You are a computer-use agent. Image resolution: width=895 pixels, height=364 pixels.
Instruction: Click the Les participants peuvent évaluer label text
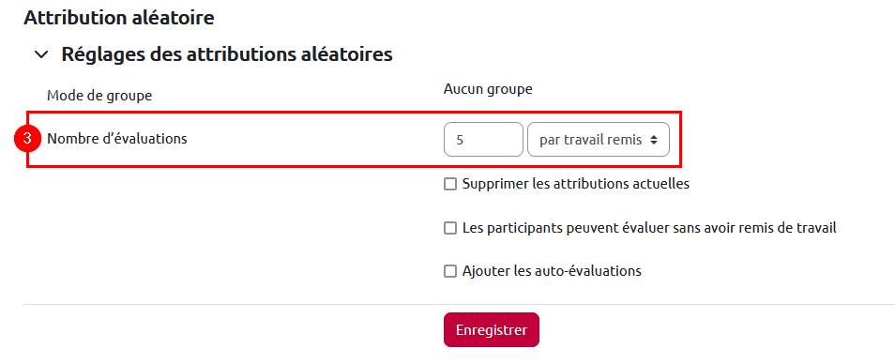click(x=649, y=228)
